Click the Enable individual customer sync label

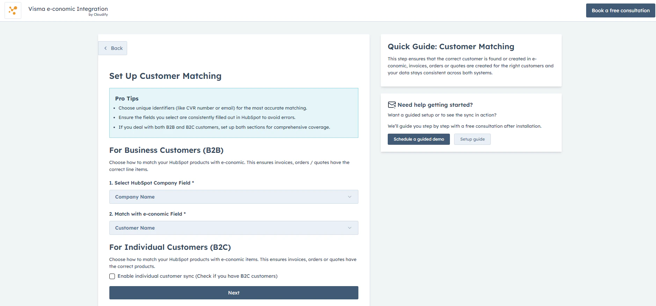tap(197, 276)
